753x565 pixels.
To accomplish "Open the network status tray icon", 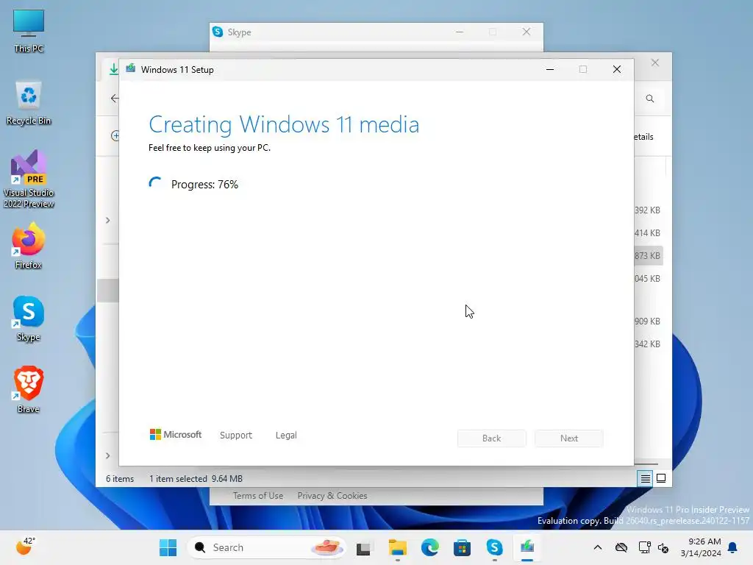I will coord(644,547).
